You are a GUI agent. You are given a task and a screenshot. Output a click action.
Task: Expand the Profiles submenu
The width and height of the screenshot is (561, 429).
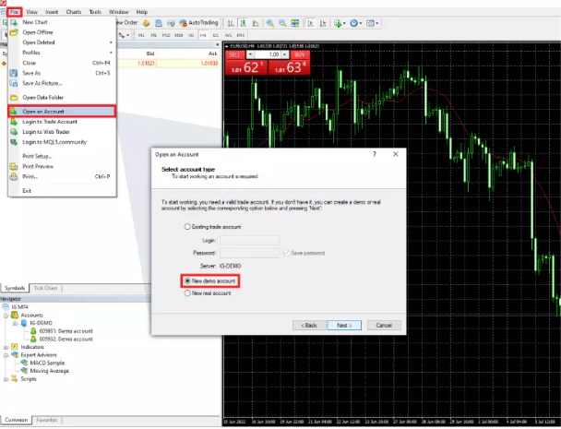point(111,53)
